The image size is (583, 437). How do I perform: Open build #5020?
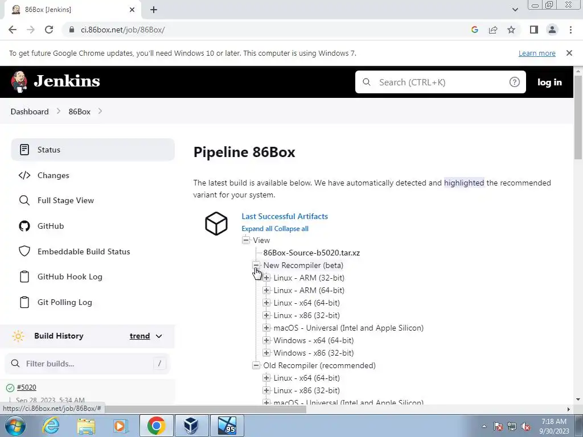tap(26, 387)
